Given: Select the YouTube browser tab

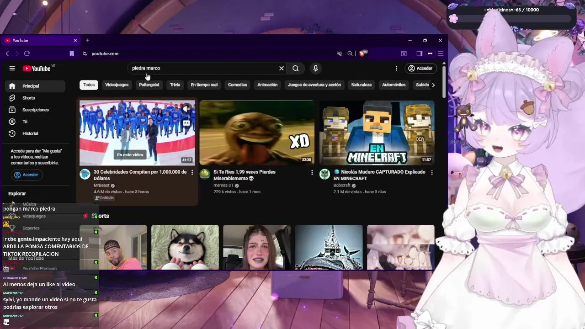Looking at the screenshot, I should click(x=41, y=40).
